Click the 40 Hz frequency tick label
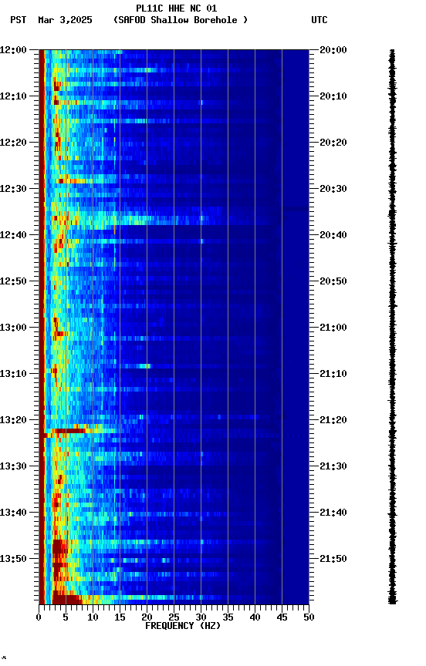 [x=255, y=618]
